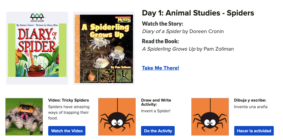Click the jumping spider video thumbnail
The image size is (283, 140).
coord(24,116)
